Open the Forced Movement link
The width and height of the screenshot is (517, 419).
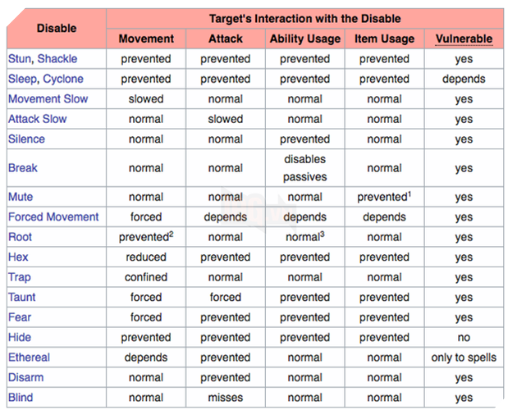point(53,216)
